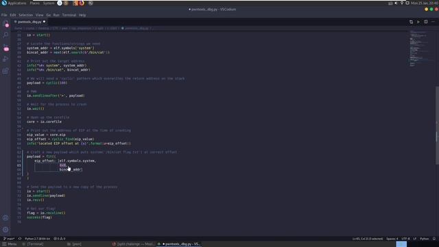This screenshot has height=247, width=439.
Task: Change indentation via Spaces: 4
Action: pos(392,239)
